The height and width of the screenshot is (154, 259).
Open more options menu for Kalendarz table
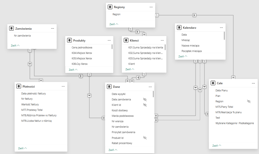pyautogui.click(x=221, y=27)
